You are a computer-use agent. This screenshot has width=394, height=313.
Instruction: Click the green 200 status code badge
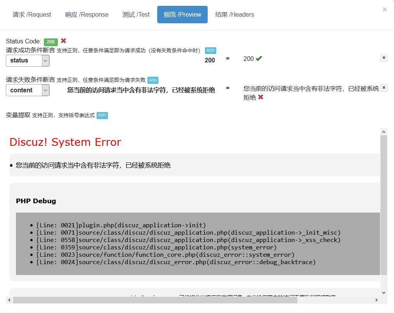(x=51, y=42)
